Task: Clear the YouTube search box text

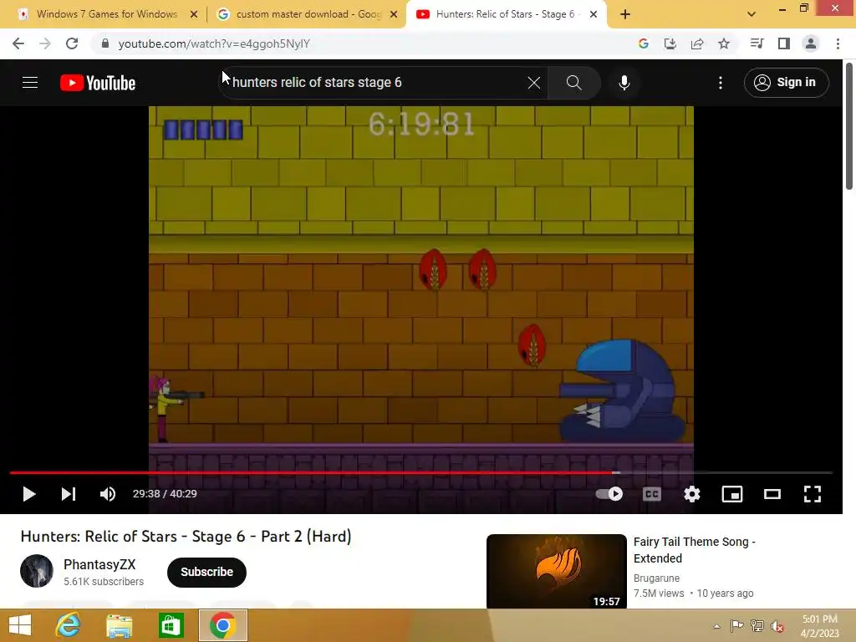Action: [x=534, y=83]
